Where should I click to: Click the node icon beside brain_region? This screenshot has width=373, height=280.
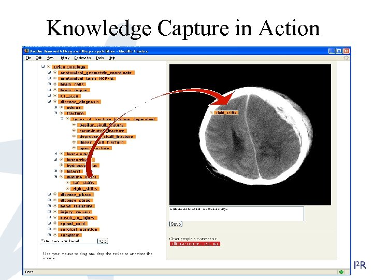pos(55,90)
